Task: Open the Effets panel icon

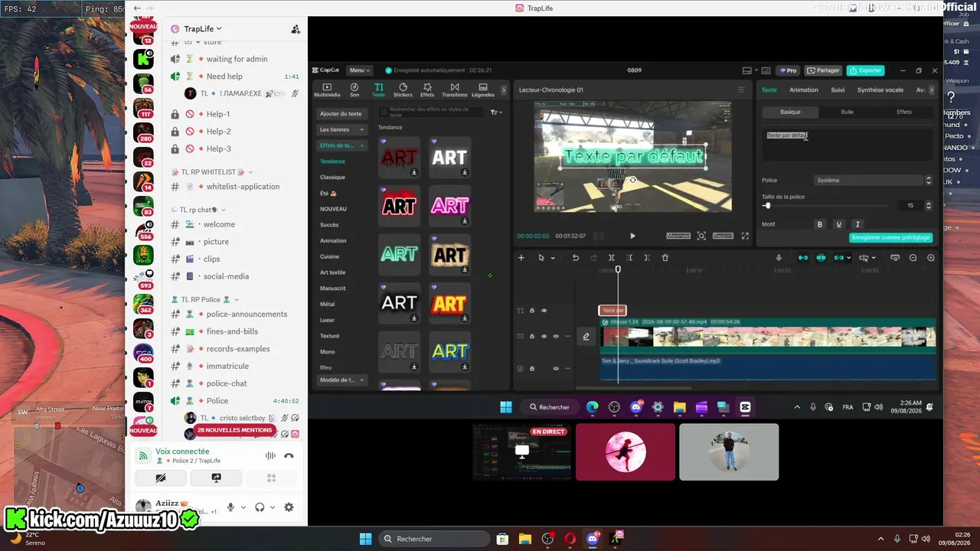Action: (427, 90)
